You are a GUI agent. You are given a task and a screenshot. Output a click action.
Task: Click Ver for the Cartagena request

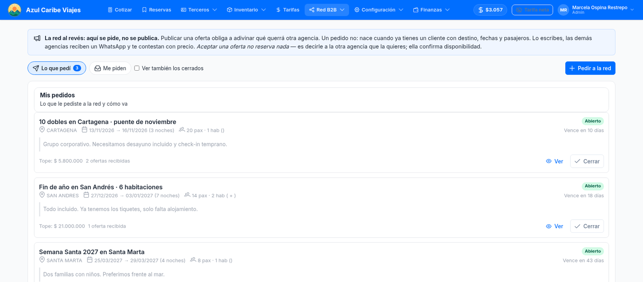pyautogui.click(x=554, y=161)
